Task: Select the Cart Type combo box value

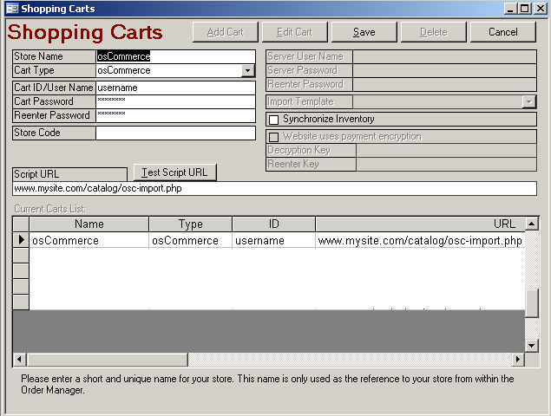Action: [x=169, y=70]
